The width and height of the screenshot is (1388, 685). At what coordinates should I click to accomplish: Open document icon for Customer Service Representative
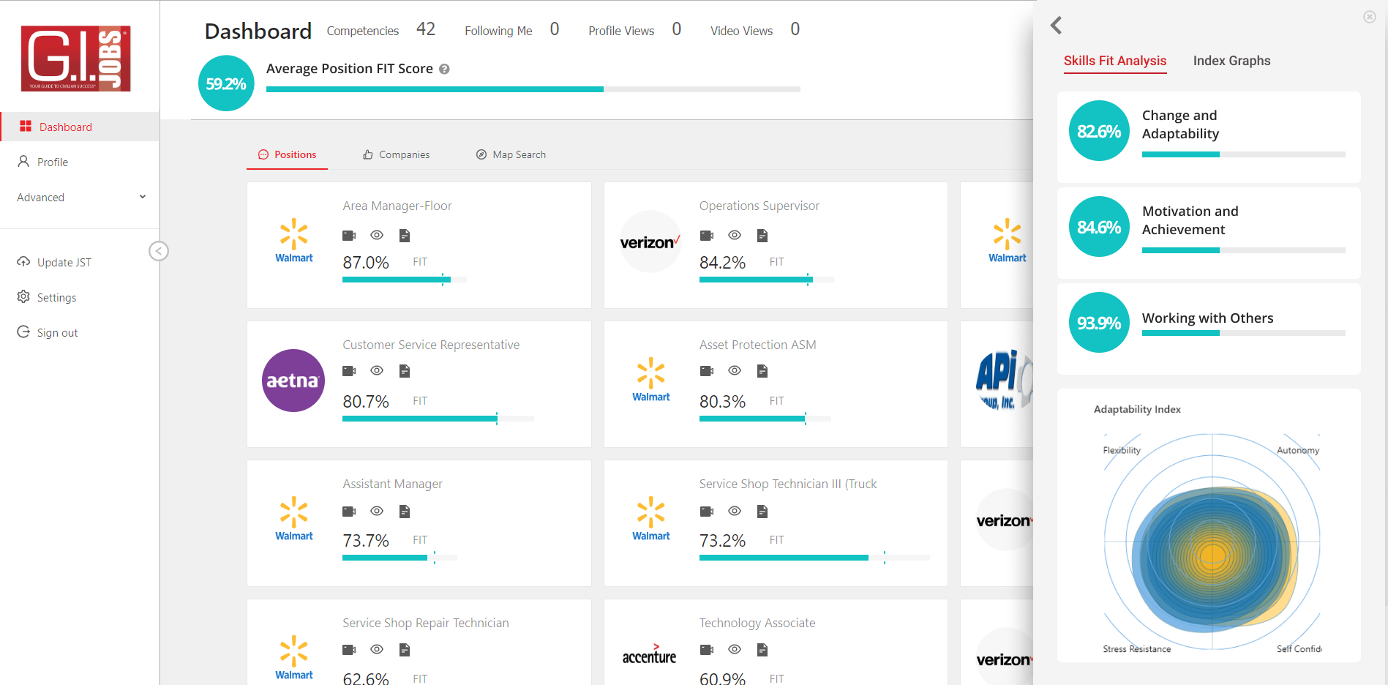pyautogui.click(x=405, y=371)
